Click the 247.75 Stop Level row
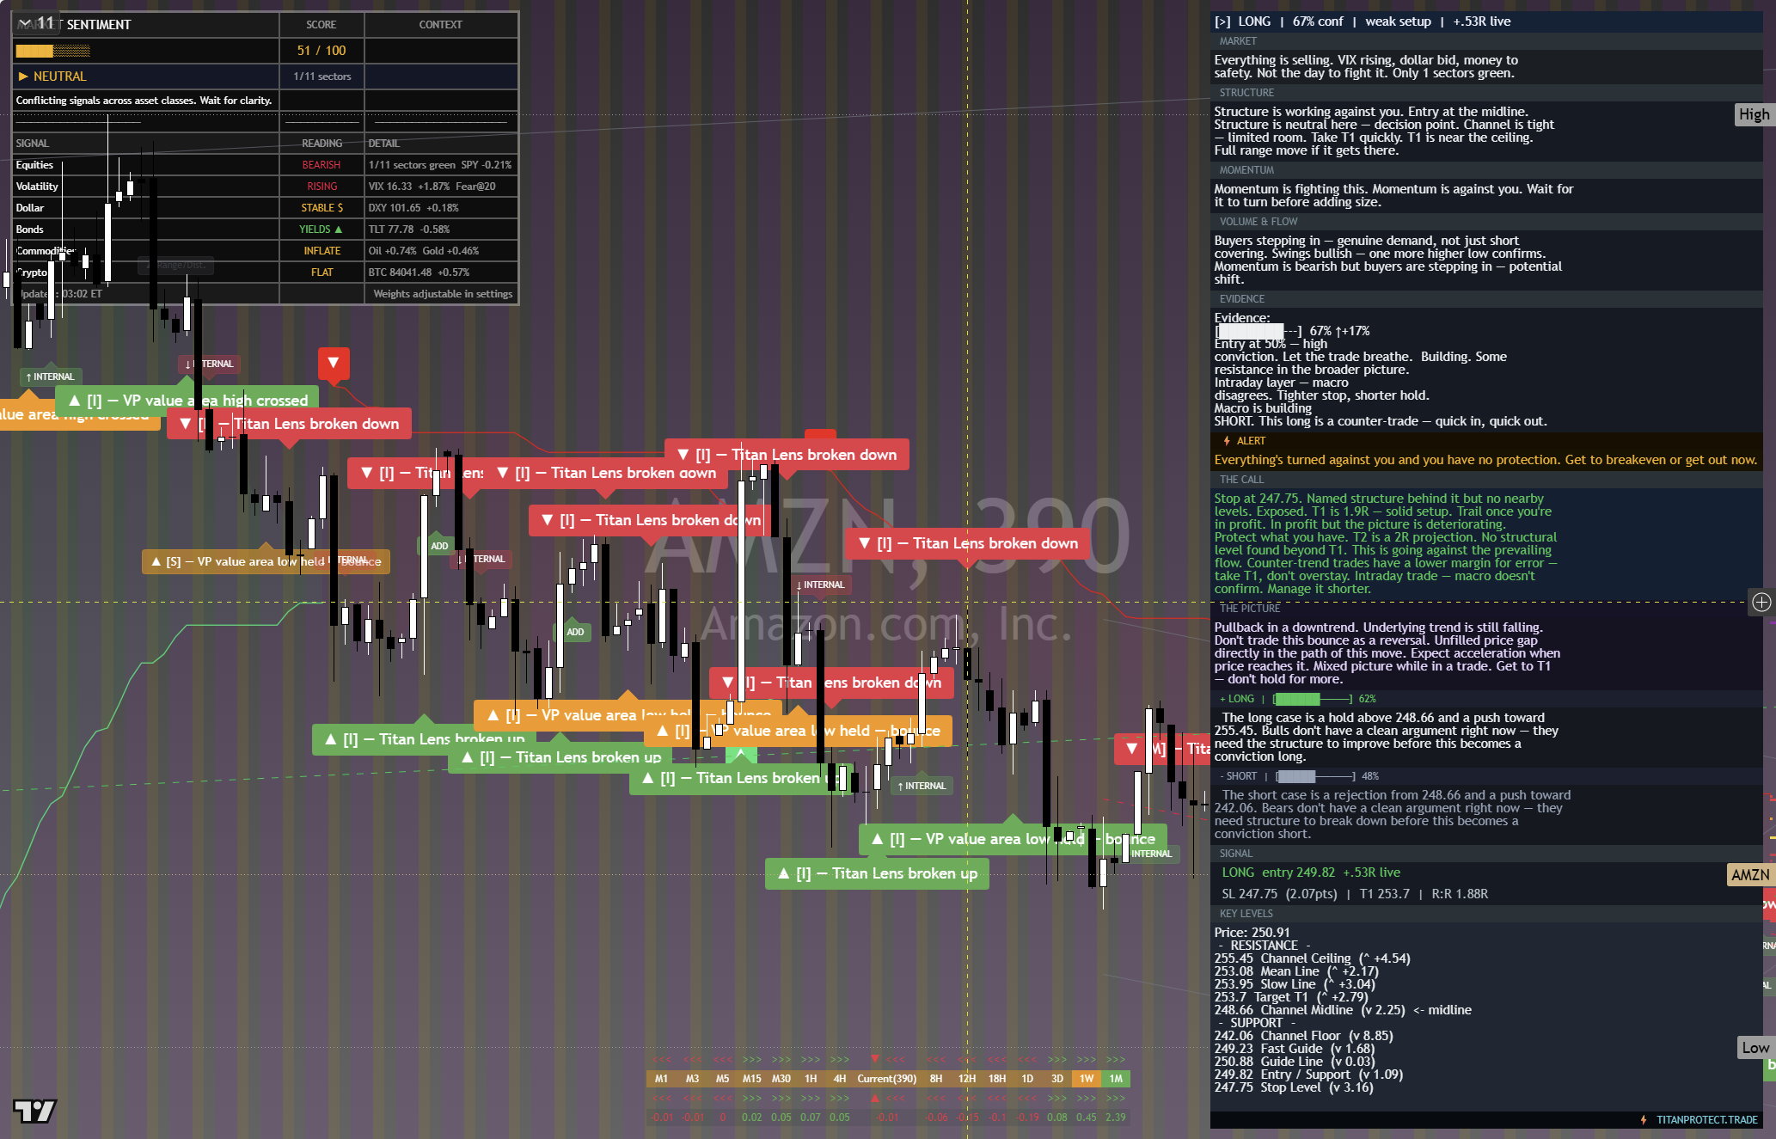 pyautogui.click(x=1294, y=1087)
